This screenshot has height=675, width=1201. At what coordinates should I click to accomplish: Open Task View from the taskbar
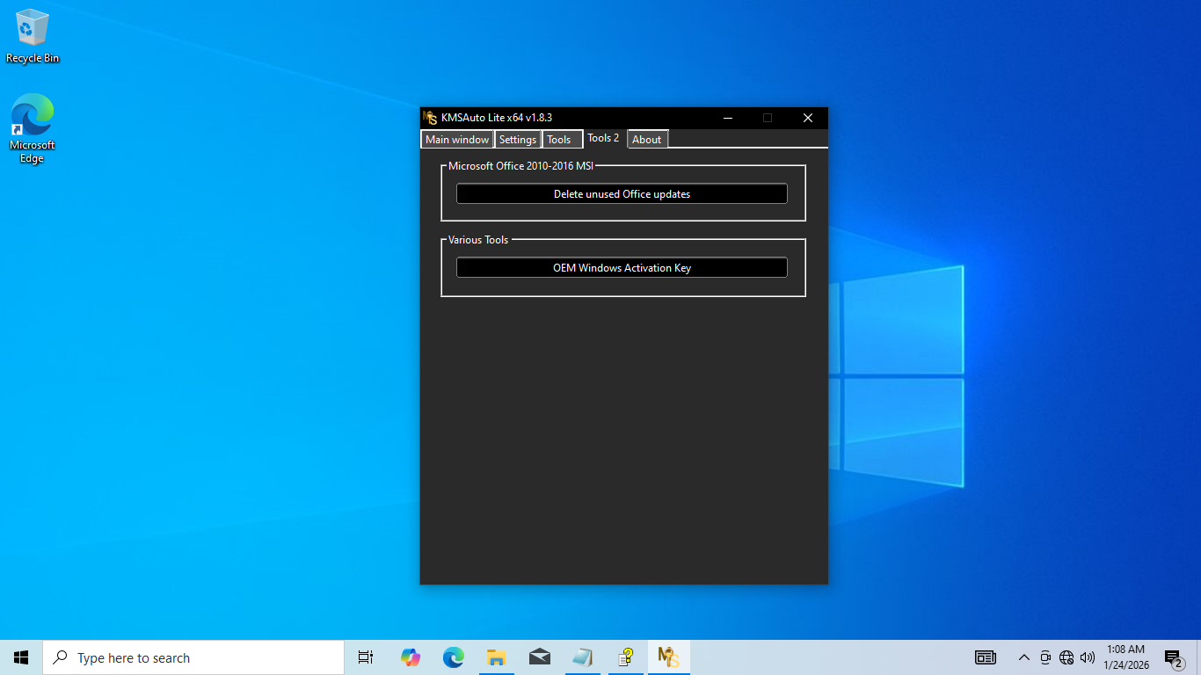(x=366, y=657)
